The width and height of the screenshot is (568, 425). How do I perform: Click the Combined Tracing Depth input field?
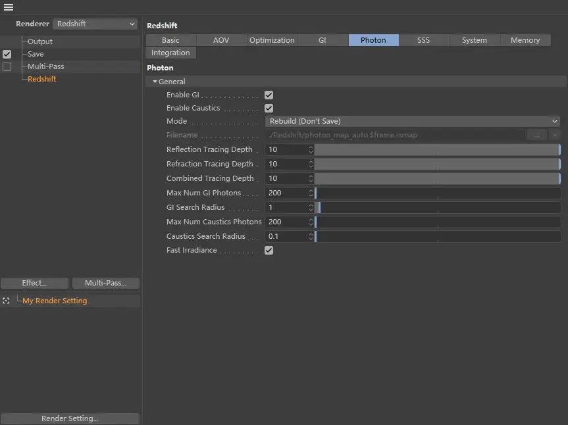[286, 178]
